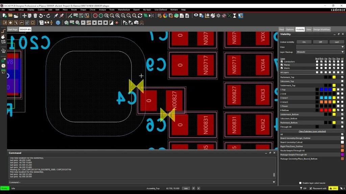Open the View dropdown in Visibility panel

[320, 47]
